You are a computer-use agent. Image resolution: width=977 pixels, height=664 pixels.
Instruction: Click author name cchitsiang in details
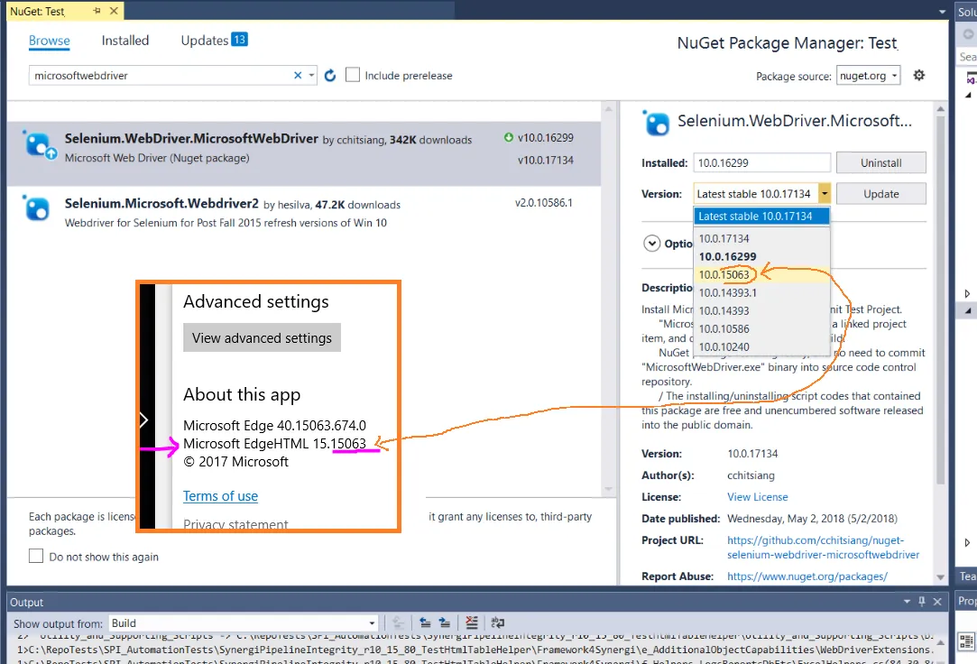click(x=751, y=475)
